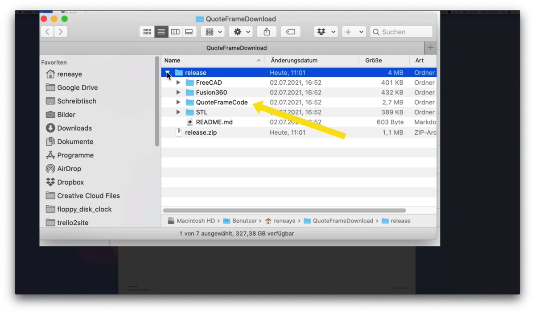Go back with the toolbar back arrow

pyautogui.click(x=47, y=32)
